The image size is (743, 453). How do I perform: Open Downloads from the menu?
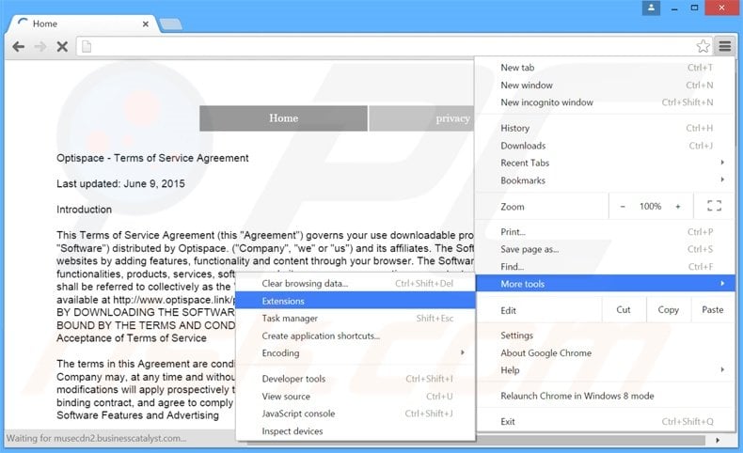[606, 146]
